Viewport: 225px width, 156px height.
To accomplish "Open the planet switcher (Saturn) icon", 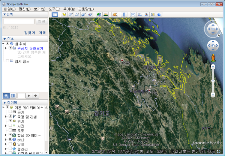I will pyautogui.click(x=115, y=15).
